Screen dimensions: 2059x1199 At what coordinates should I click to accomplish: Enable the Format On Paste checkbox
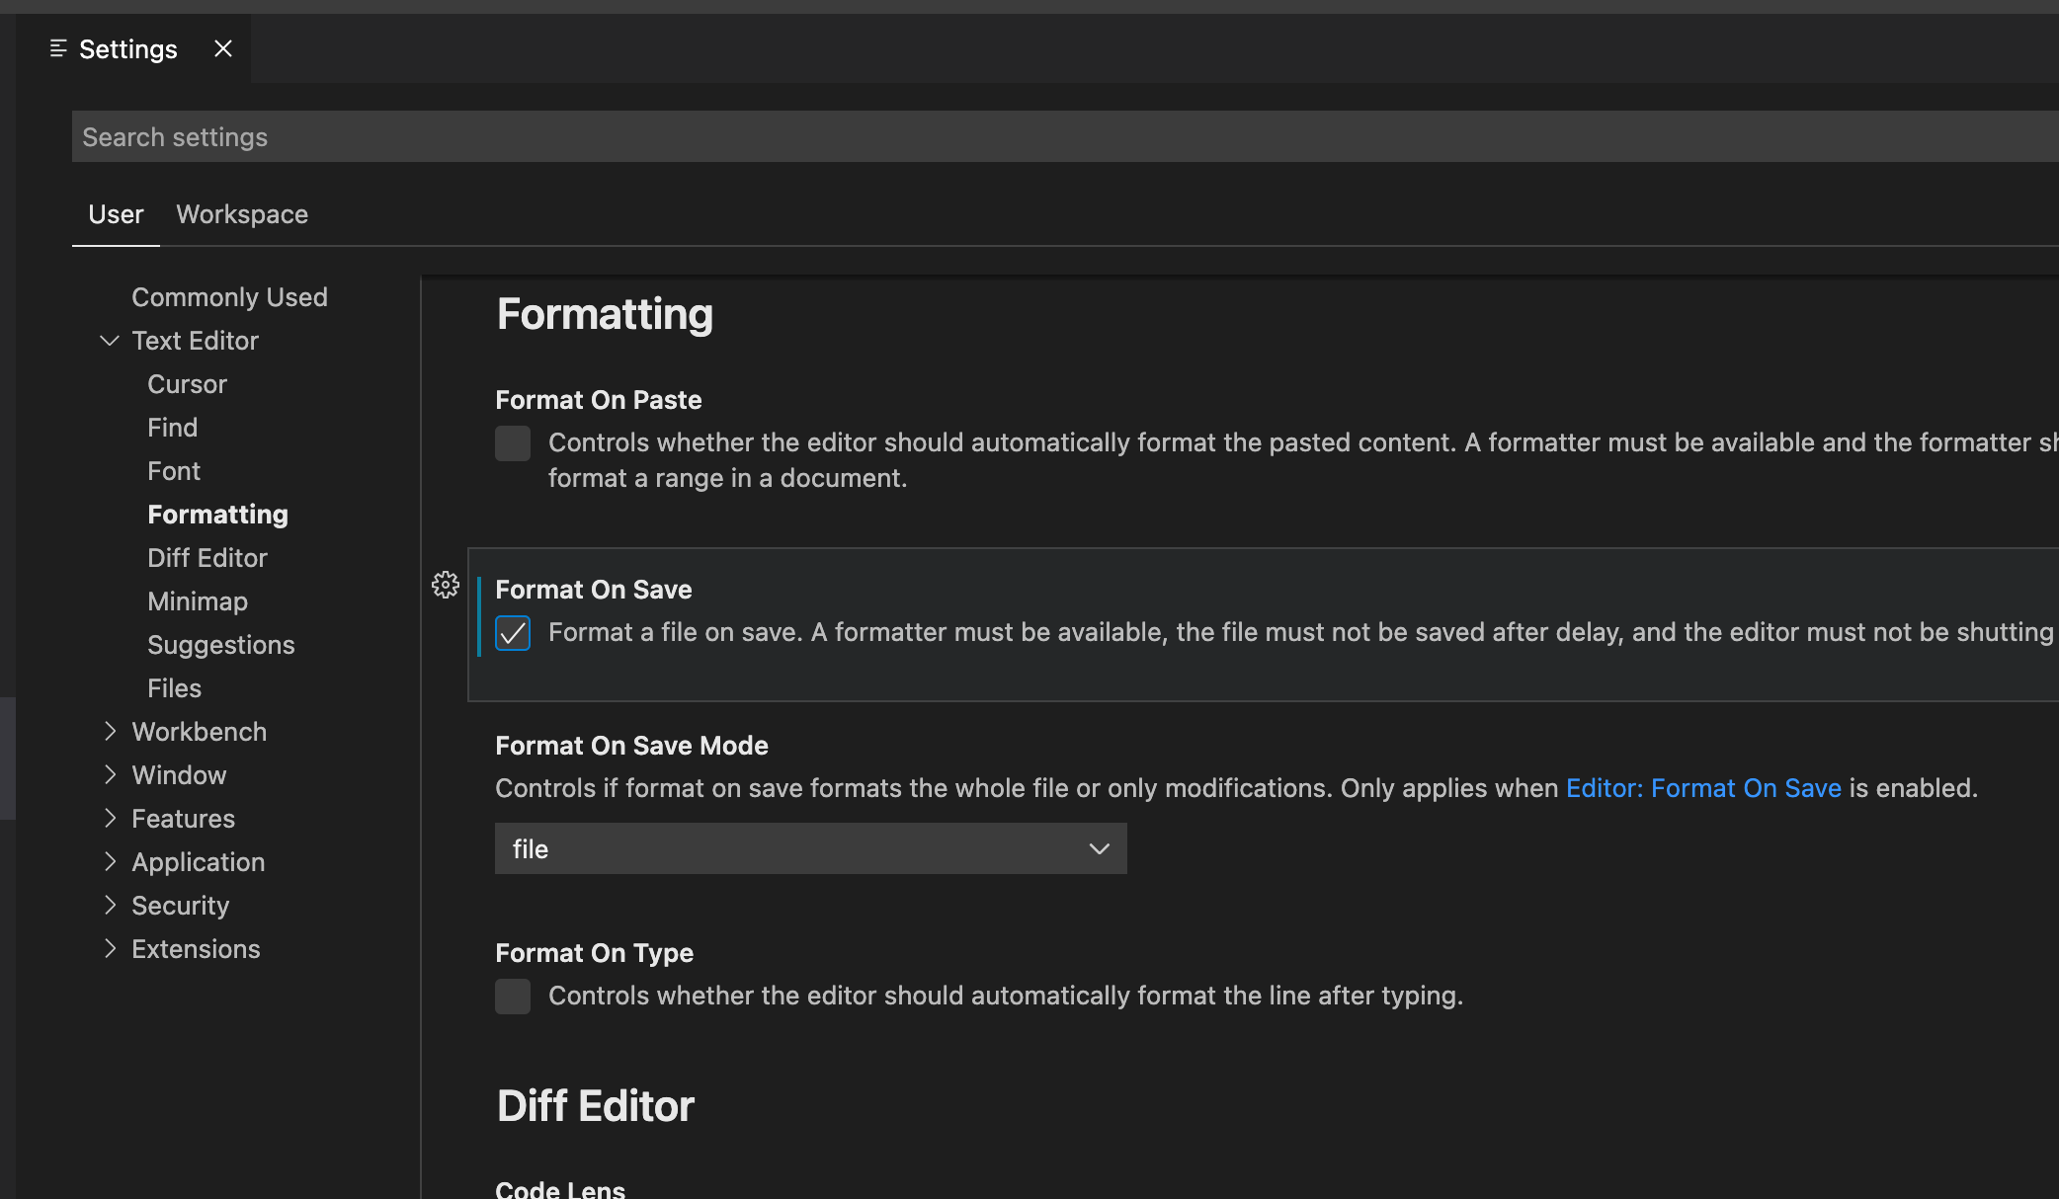(x=513, y=443)
